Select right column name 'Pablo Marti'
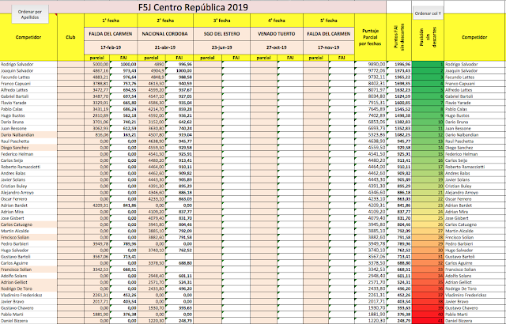The image size is (506, 324). (x=456, y=315)
